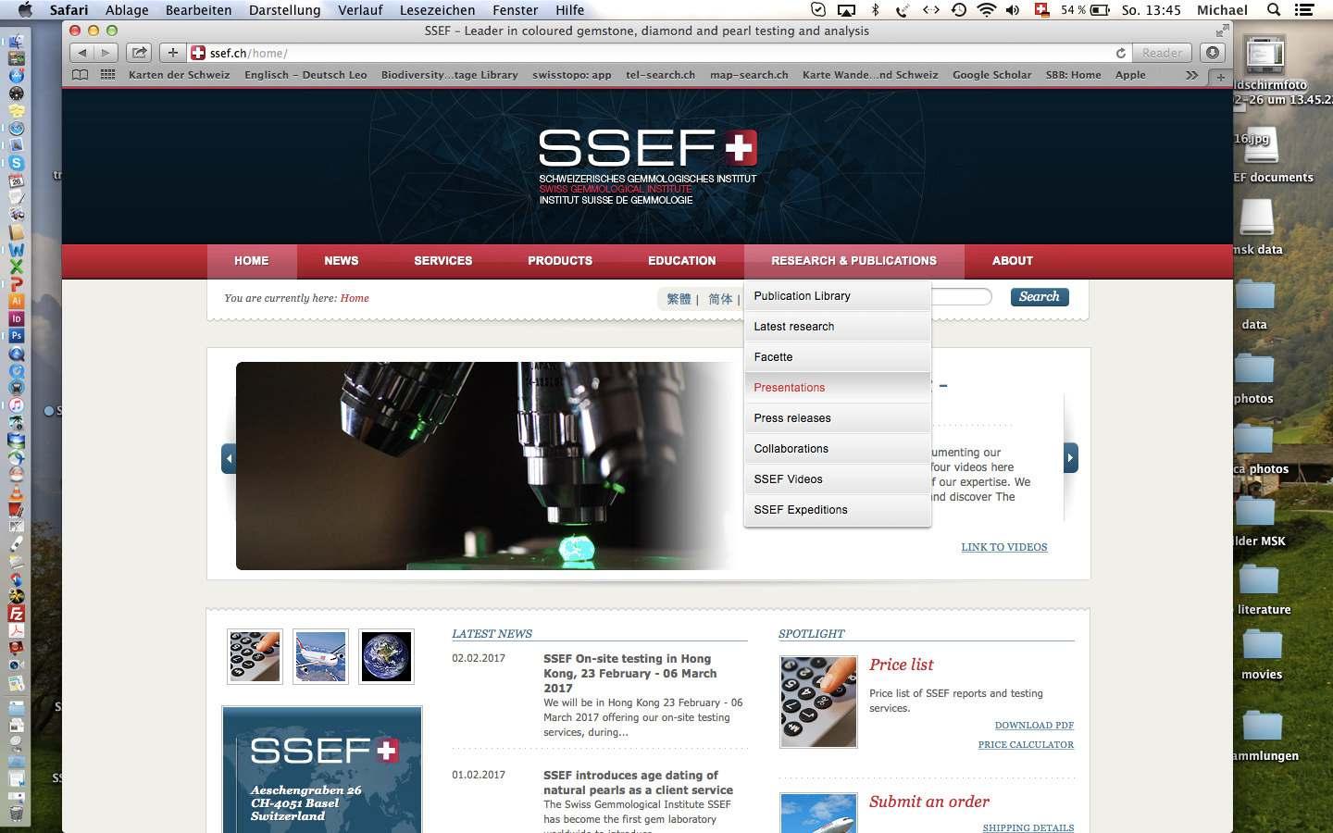
Task: Open Time Machine menu bar icon
Action: [x=959, y=10]
